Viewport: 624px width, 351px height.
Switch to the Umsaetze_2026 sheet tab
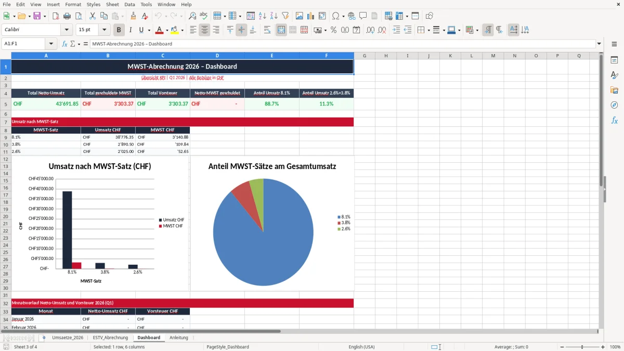(68, 337)
